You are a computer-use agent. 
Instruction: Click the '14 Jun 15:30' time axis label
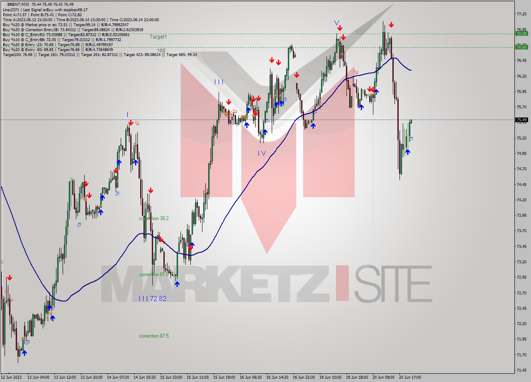[145, 377]
